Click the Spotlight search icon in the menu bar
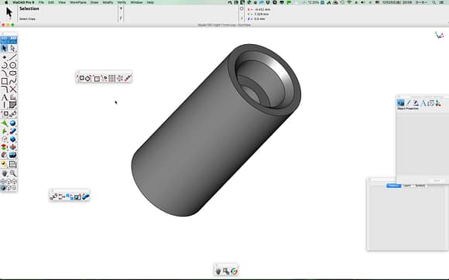The height and width of the screenshot is (280, 449). point(434,2)
